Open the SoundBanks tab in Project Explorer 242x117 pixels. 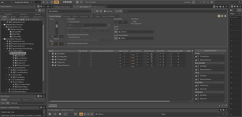point(25,17)
